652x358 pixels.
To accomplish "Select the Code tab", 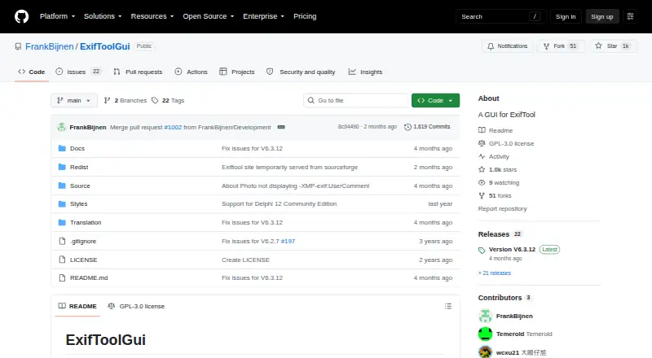I will point(32,72).
